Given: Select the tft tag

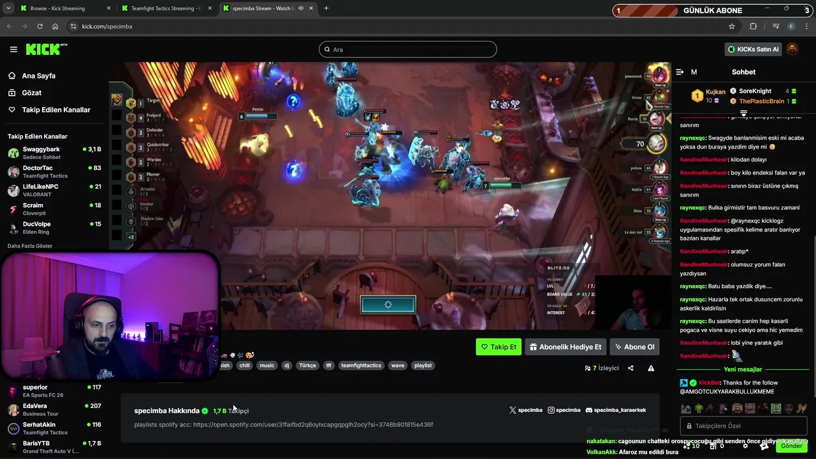Looking at the screenshot, I should click(329, 365).
